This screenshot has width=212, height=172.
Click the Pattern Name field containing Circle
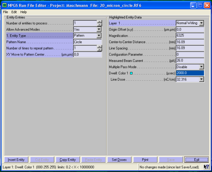[x=87, y=42]
